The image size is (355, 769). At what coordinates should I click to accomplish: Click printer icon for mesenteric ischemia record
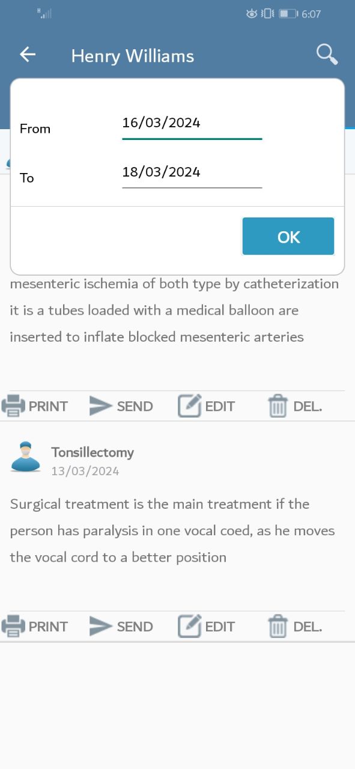pos(13,406)
